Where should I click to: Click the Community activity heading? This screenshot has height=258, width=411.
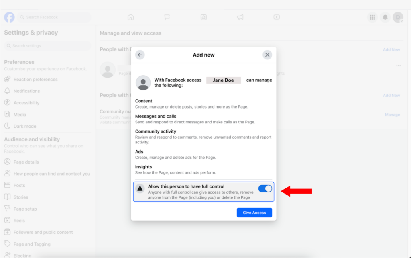tap(156, 131)
